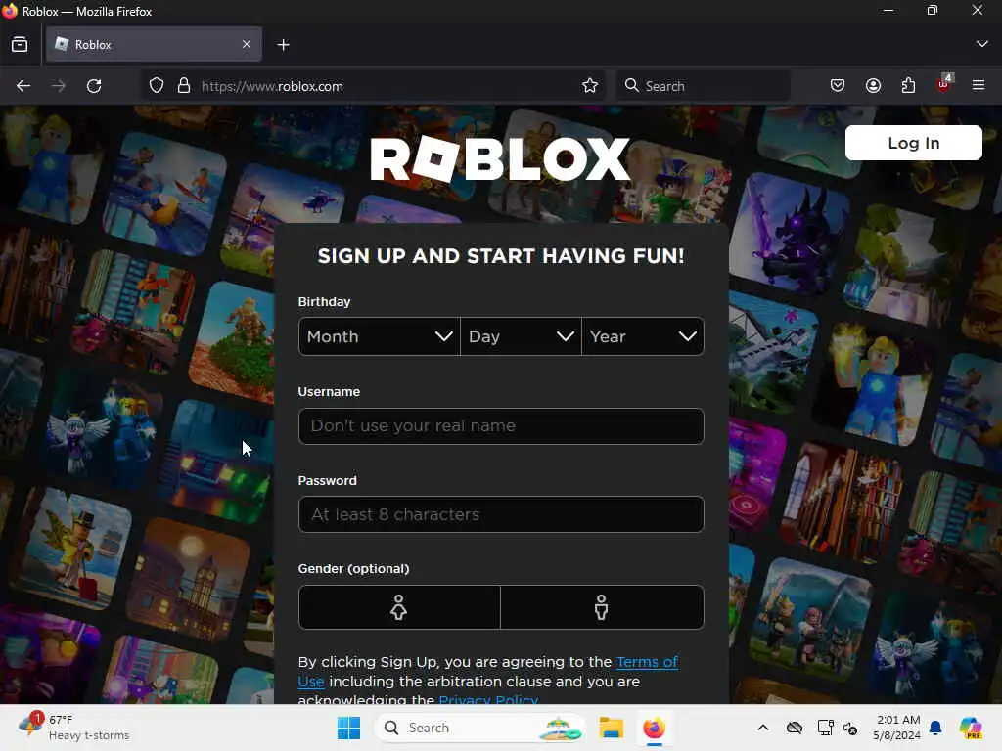Click the Username input field

pyautogui.click(x=501, y=426)
